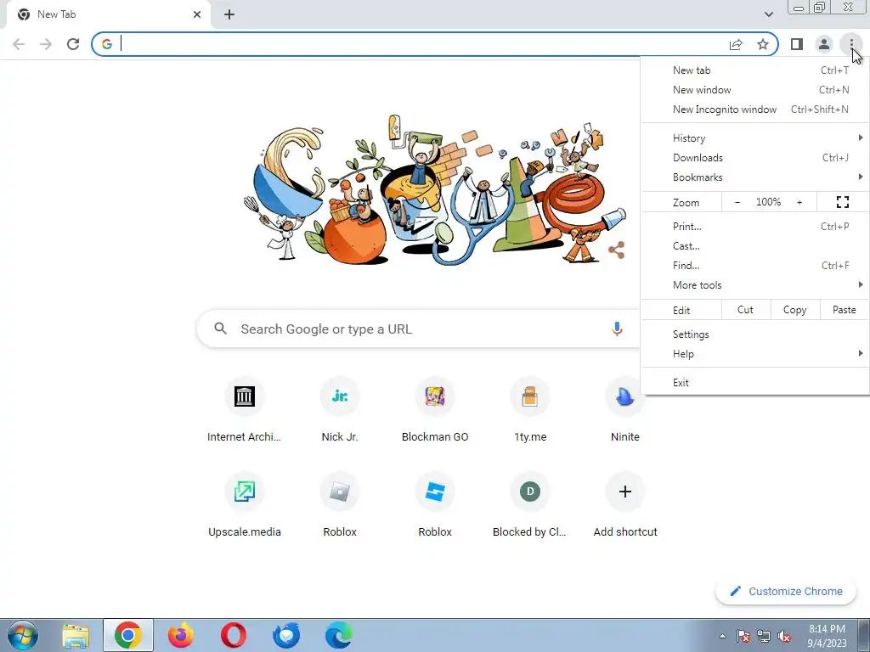870x652 pixels.
Task: Expand the Bookmarks submenu
Action: [755, 177]
